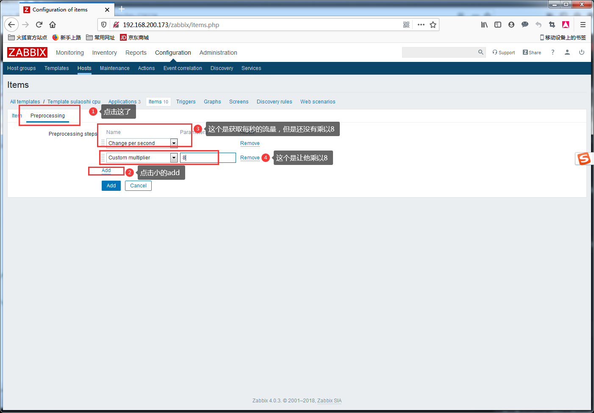Open the Administration menu
Viewport: 594px width, 413px height.
218,53
